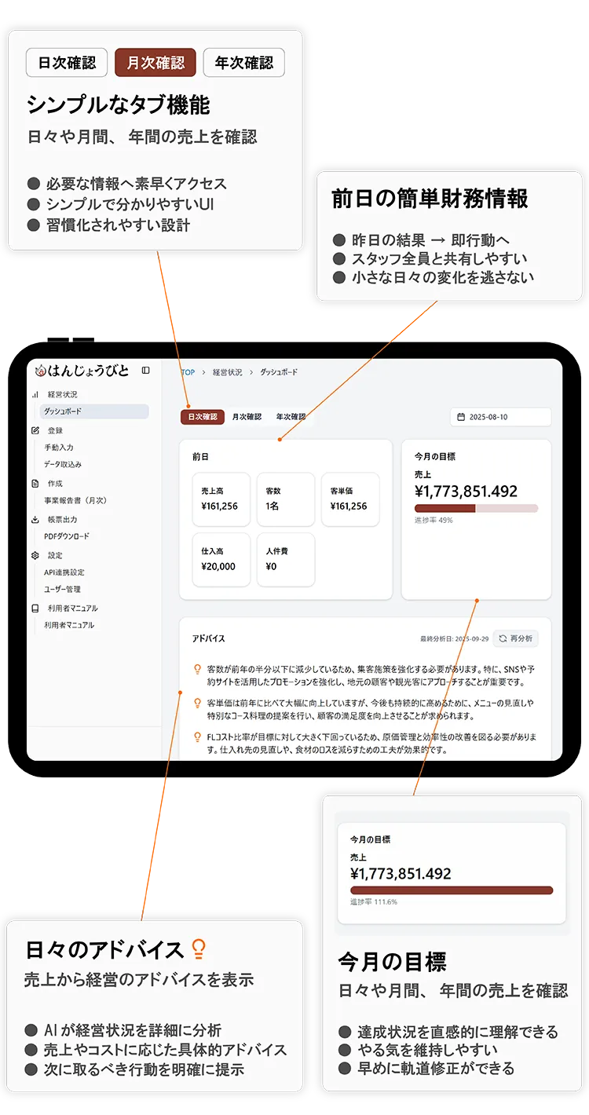Open ユーザー管理 in the sidebar
The width and height of the screenshot is (589, 1115).
pos(63,589)
